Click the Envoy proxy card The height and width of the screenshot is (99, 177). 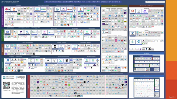(45, 33)
